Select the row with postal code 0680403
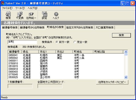Image resolution: width=136 pixels, height=100 pixels. 66,72
